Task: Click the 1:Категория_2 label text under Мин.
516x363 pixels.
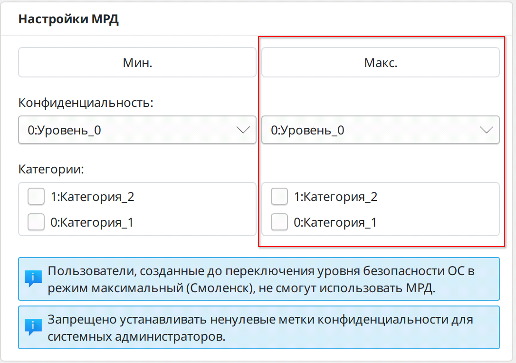Action: (93, 197)
